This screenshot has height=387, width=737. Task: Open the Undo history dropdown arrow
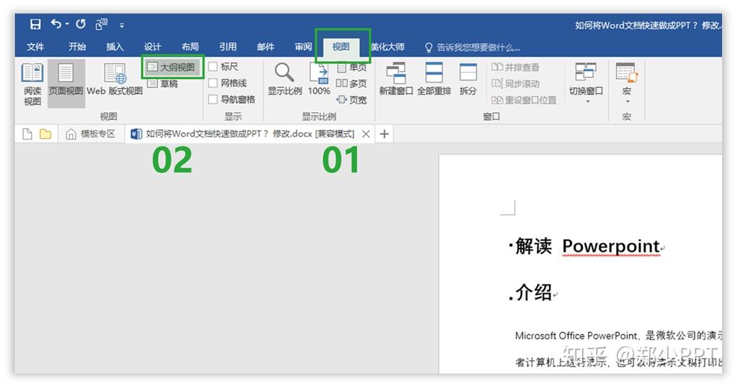point(67,24)
